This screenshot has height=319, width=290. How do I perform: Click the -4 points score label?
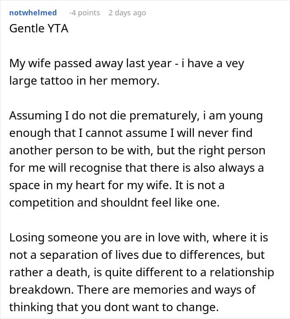pos(85,13)
